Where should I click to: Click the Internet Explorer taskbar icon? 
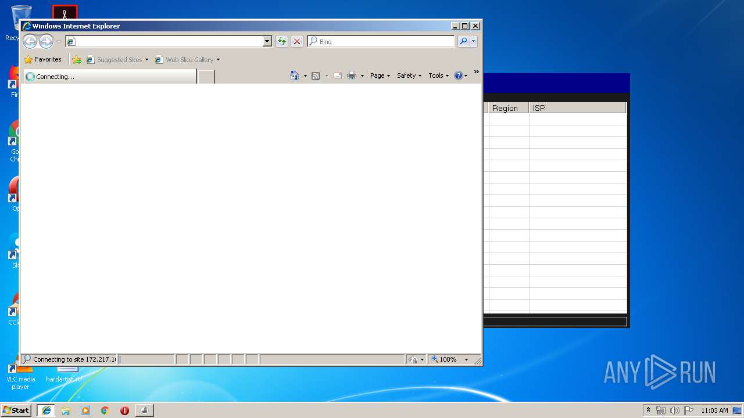[x=46, y=410]
